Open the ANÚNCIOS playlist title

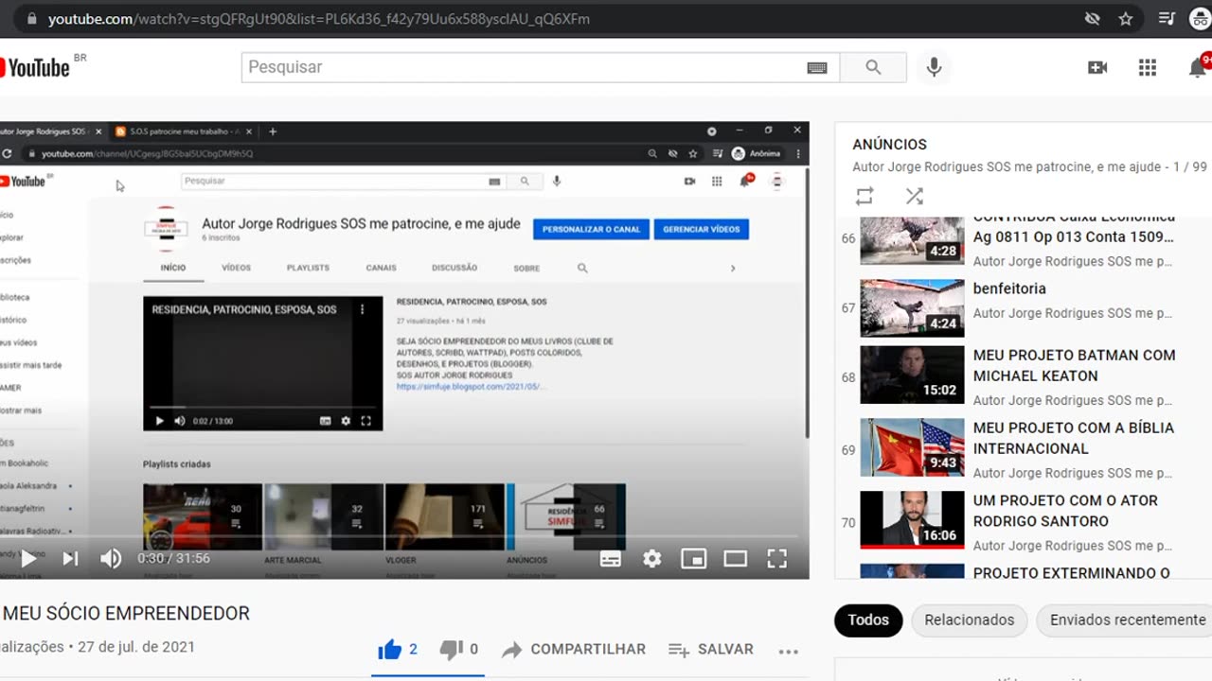click(x=890, y=145)
